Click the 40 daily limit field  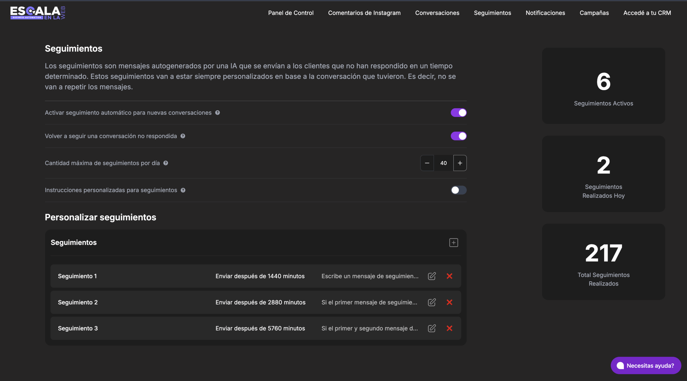443,163
